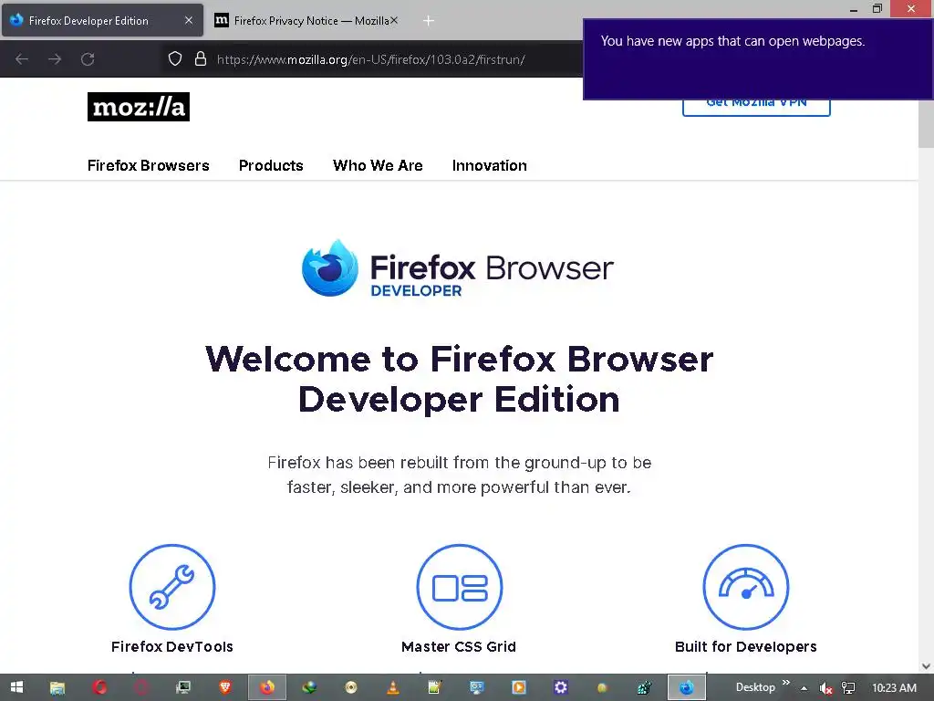934x701 pixels.
Task: Click the Desktop toolbar label in taskbar
Action: (x=755, y=687)
